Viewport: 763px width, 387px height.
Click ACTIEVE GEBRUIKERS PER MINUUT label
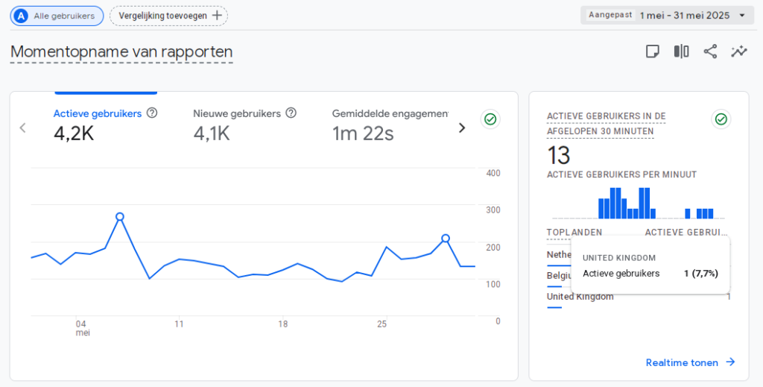622,174
